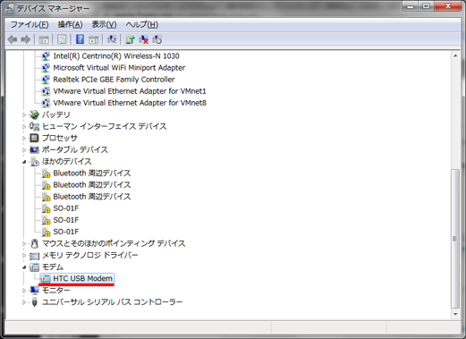Open the ヘルプ(H) menu
Viewport: 466px width, 339px height.
coord(141,24)
